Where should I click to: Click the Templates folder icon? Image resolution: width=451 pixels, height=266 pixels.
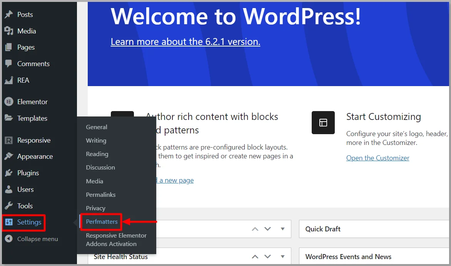point(8,118)
